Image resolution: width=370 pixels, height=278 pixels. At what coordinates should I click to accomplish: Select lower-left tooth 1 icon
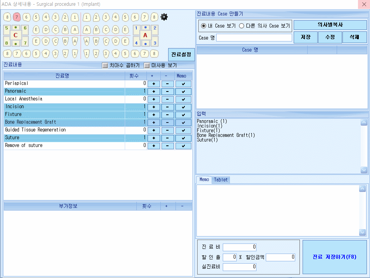coord(75,54)
